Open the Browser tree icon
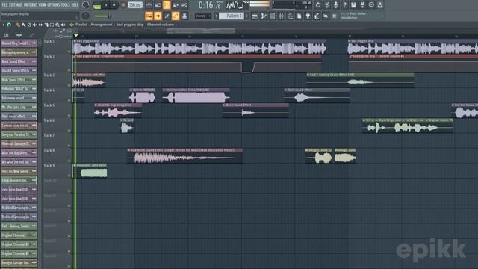Viewport: 478px width, 269px height. click(290, 16)
